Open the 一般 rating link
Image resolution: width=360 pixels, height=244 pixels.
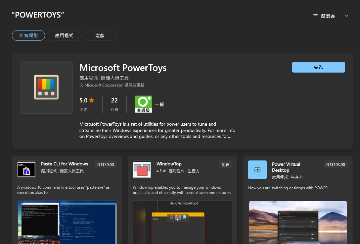point(159,104)
